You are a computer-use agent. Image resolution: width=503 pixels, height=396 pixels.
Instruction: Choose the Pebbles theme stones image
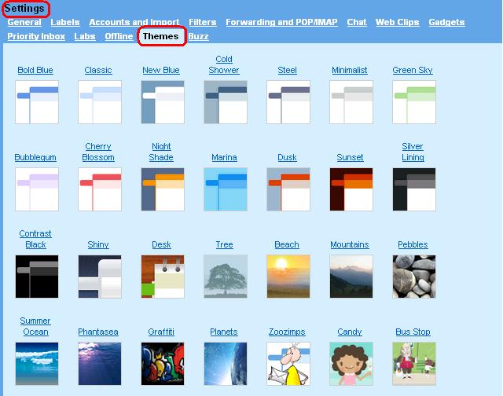[x=414, y=277]
